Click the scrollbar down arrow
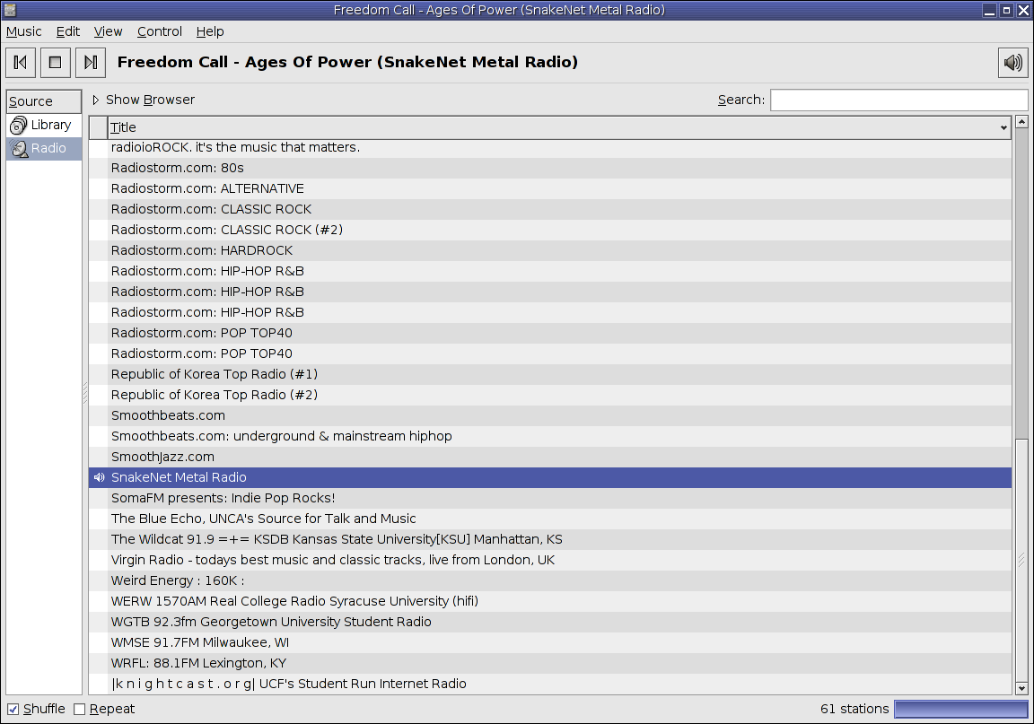 pos(1021,688)
